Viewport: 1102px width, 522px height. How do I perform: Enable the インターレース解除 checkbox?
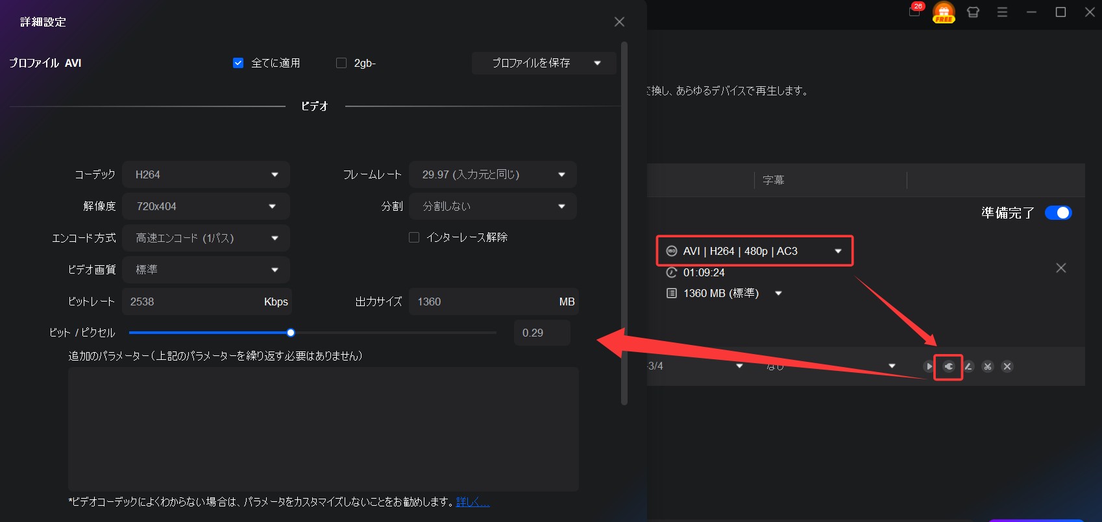[x=414, y=237]
